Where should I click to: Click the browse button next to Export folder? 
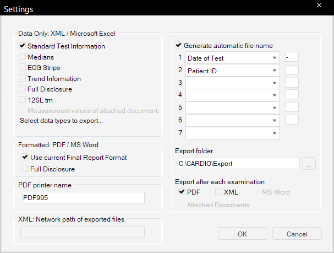[309, 164]
